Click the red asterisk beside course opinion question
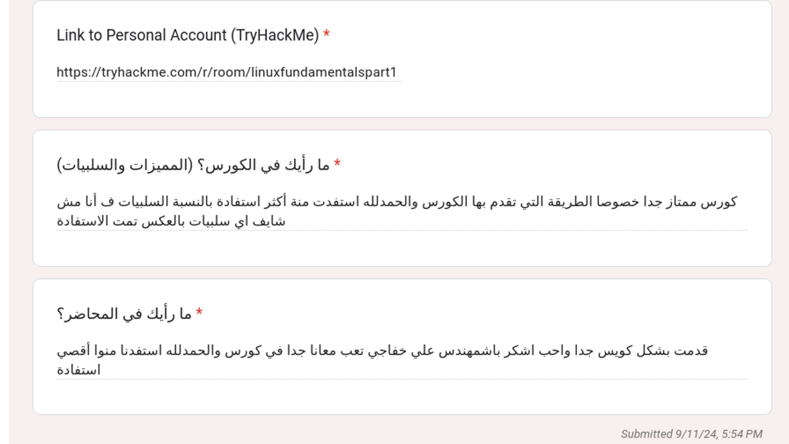The image size is (789, 444). [337, 164]
